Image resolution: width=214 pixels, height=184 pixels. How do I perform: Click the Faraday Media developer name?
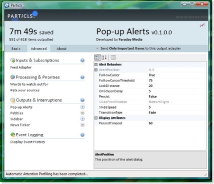pos(130,40)
